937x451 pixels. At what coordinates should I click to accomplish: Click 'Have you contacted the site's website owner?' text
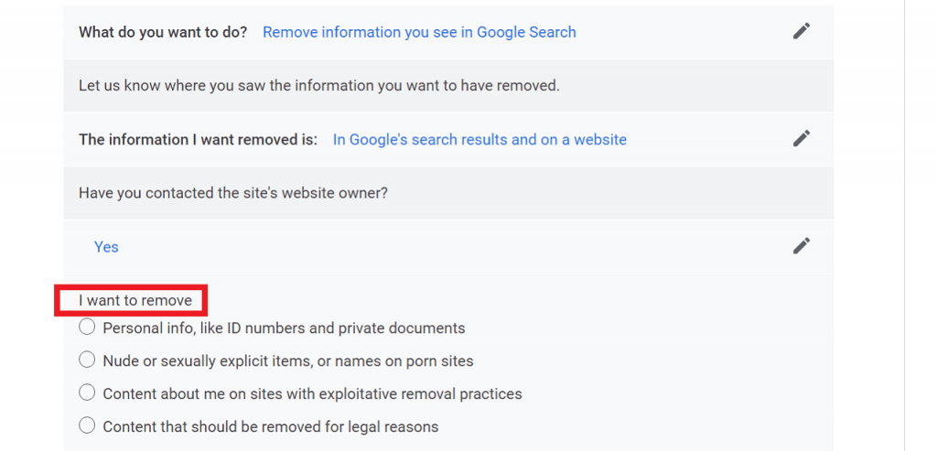233,194
